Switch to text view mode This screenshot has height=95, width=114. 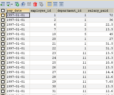[x=61, y=4]
